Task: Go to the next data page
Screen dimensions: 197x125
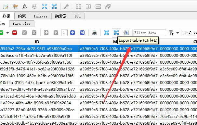Action: pos(72,33)
